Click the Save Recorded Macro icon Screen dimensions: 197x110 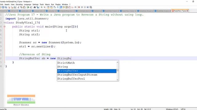pyautogui.click(x=91, y=7)
